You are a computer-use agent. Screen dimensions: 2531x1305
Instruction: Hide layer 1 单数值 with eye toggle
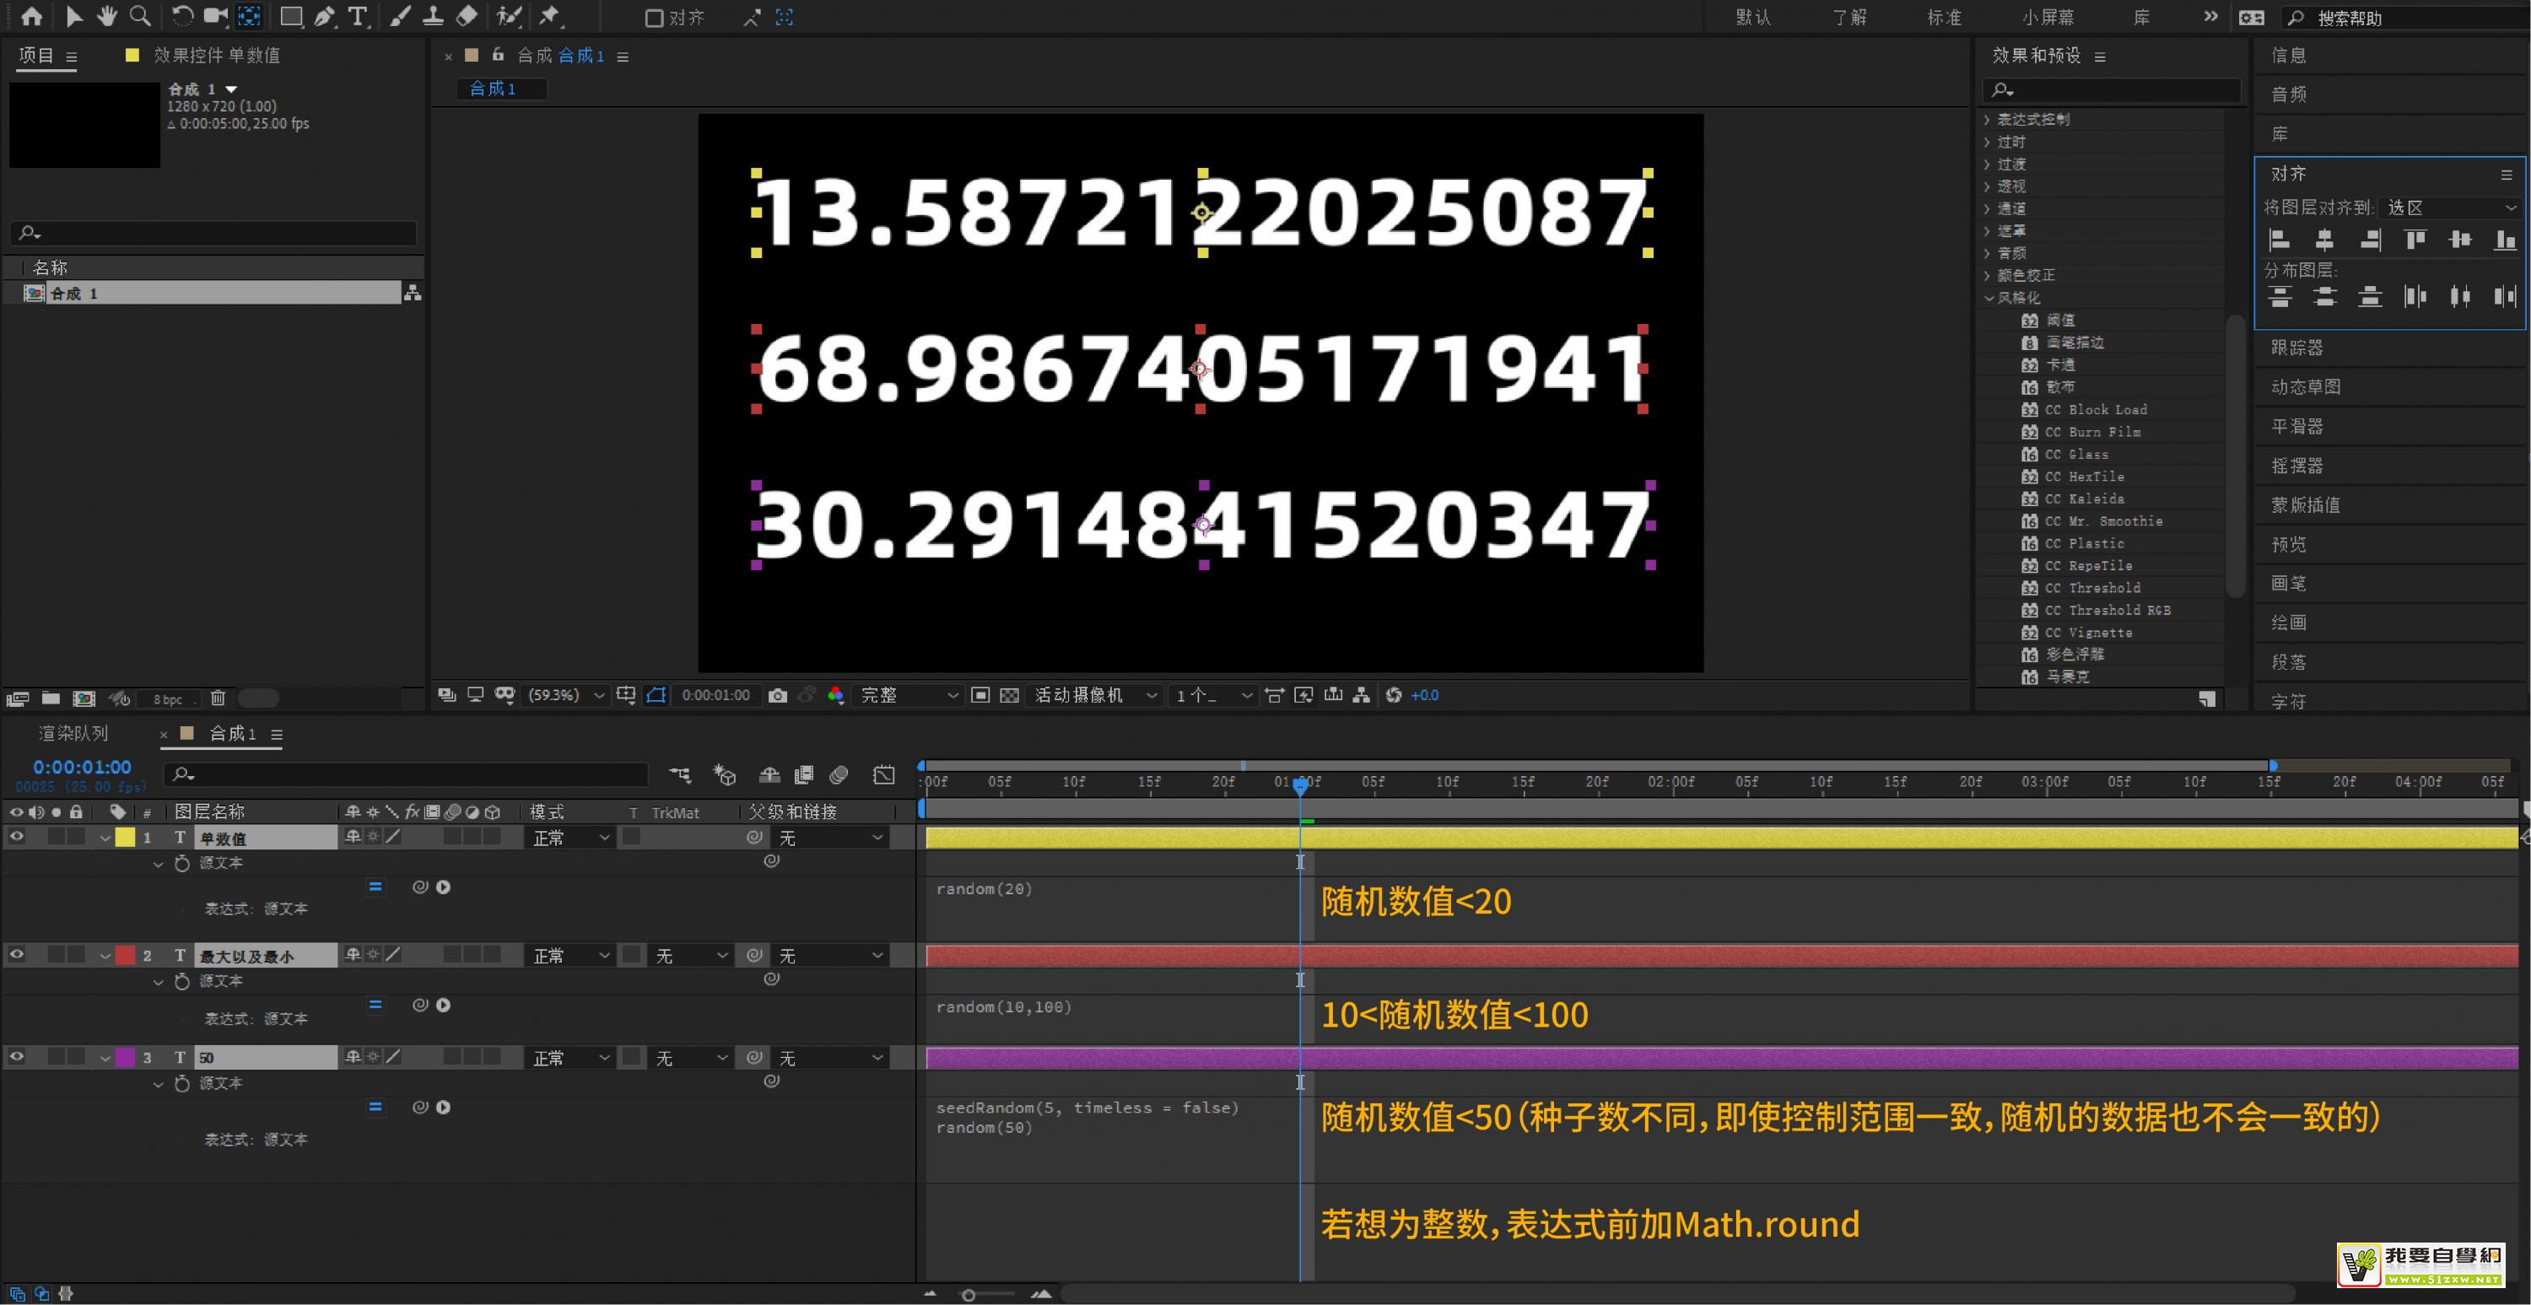point(17,838)
